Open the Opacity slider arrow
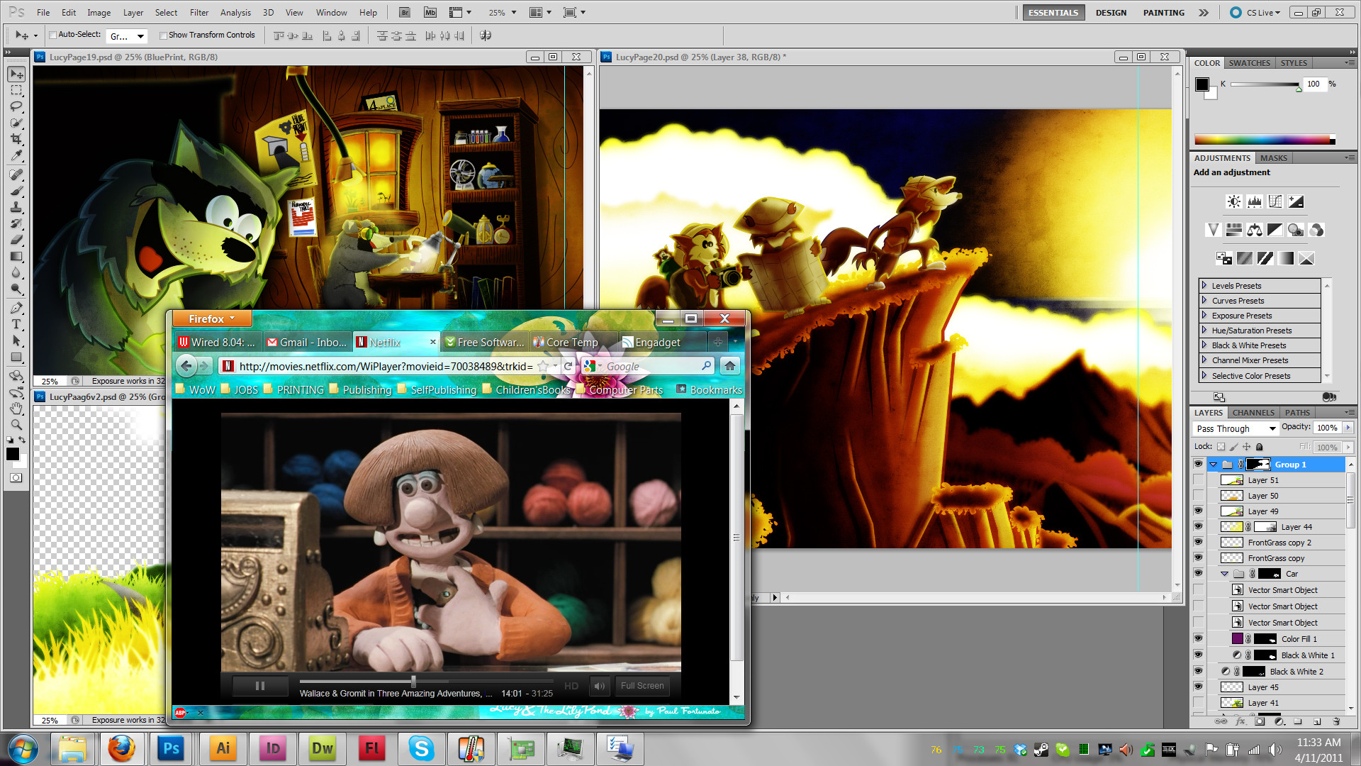 pos(1348,428)
